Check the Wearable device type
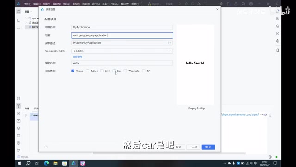The image size is (296, 167). 125,71
